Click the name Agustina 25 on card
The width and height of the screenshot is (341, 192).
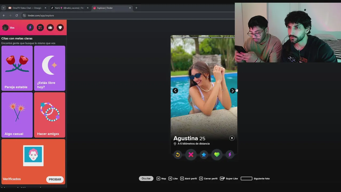tap(189, 138)
